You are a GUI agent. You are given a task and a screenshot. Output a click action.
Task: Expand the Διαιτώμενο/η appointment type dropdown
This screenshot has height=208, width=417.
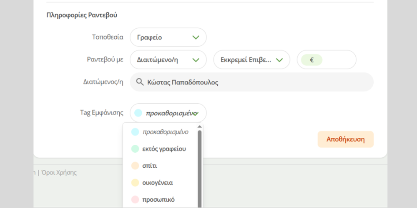click(168, 60)
